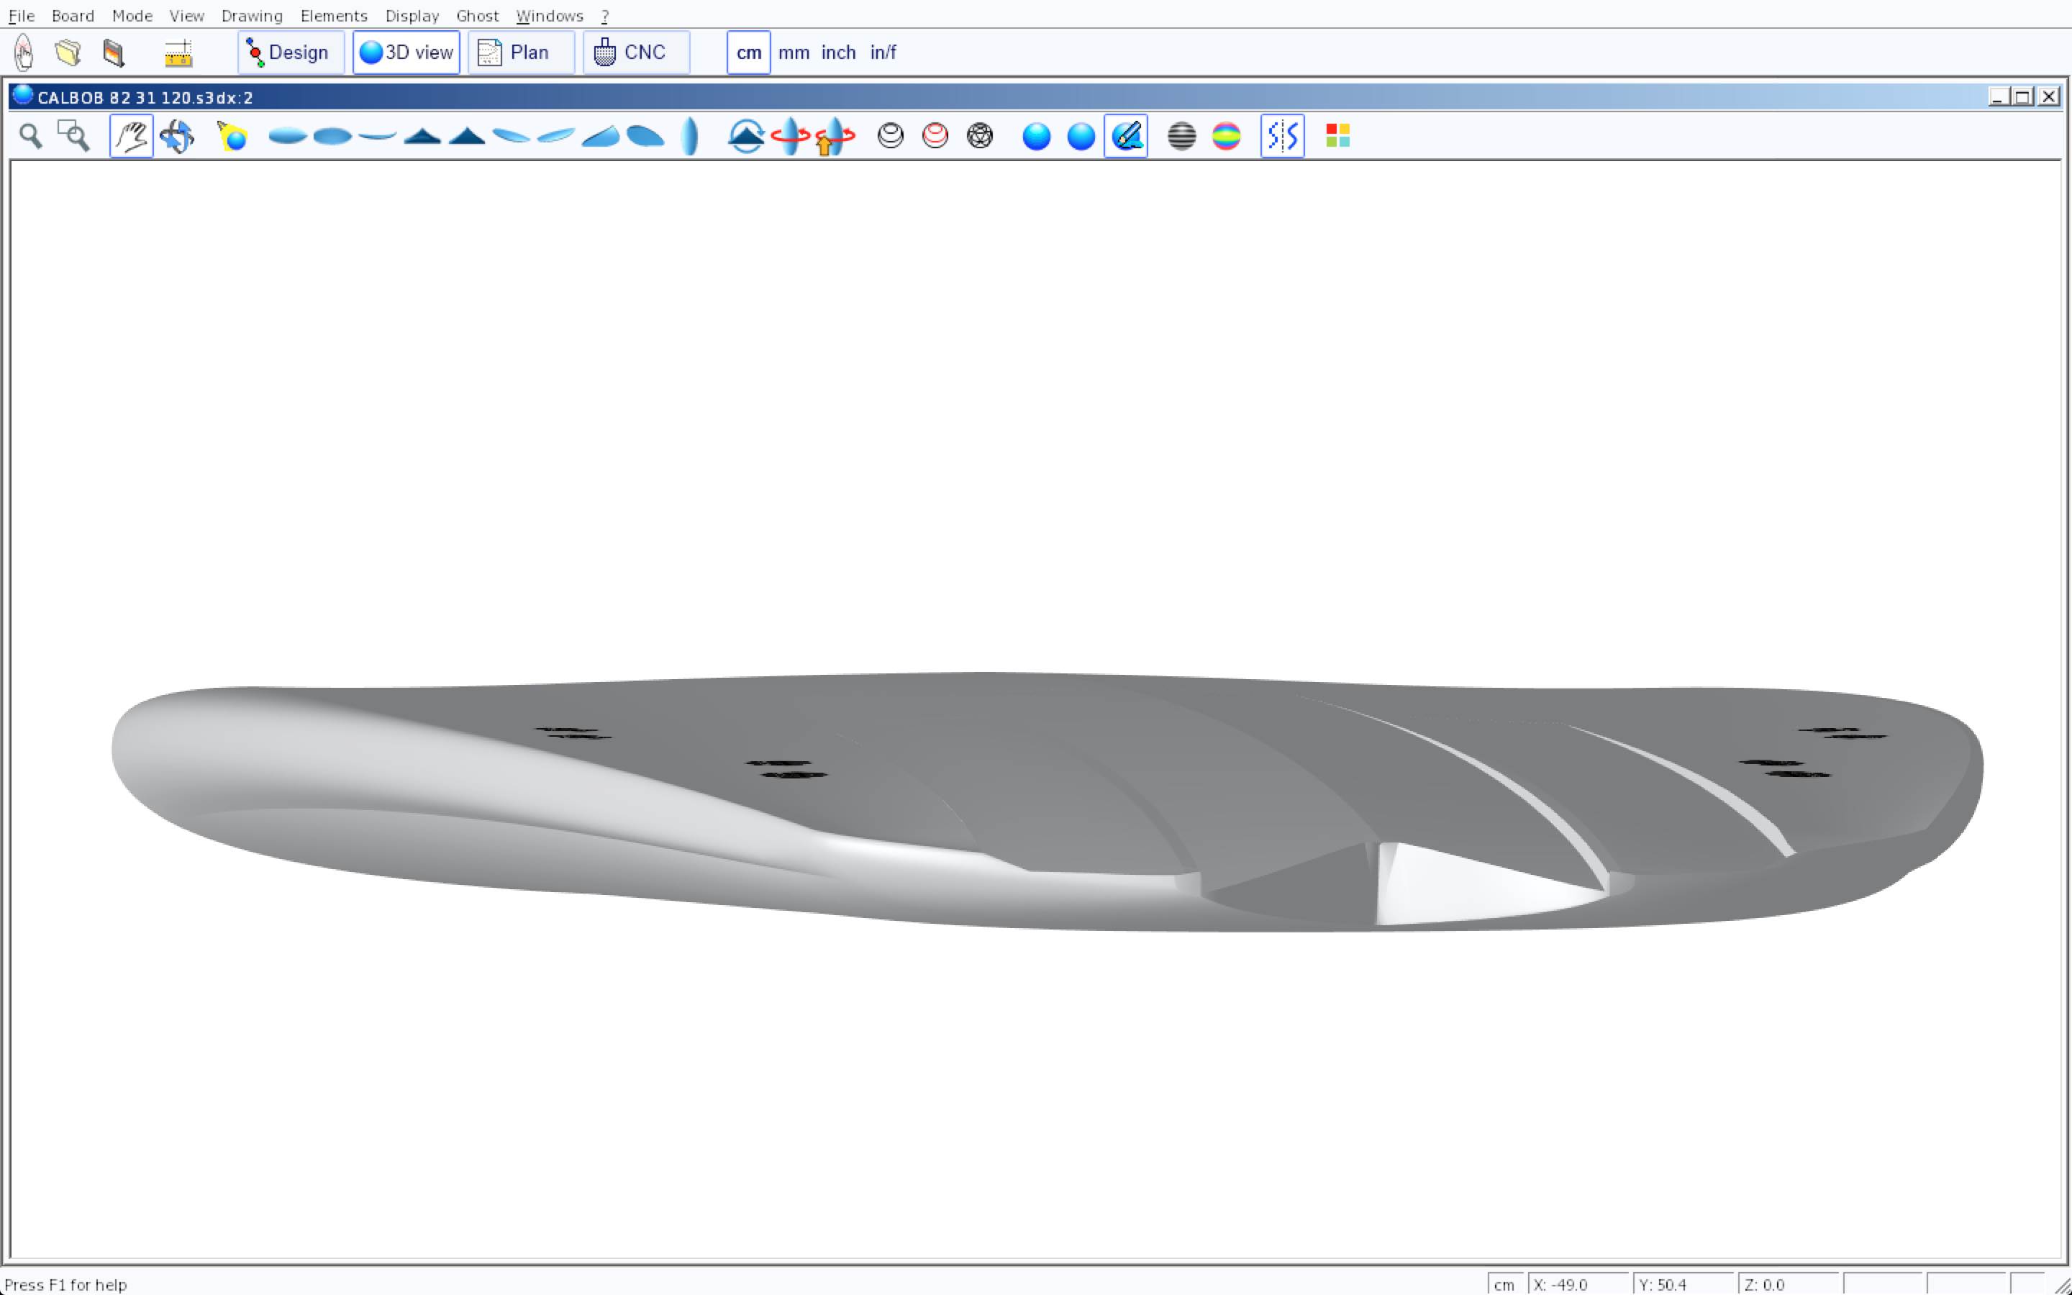Viewport: 2072px width, 1295px height.
Task: Open the Ghost menu
Action: (x=477, y=15)
